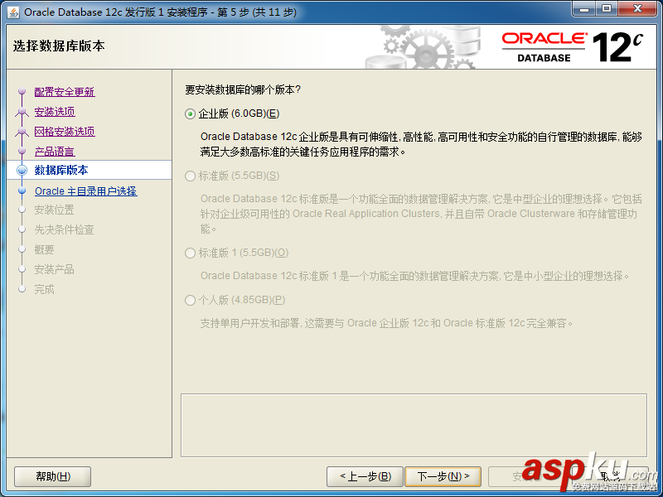Image resolution: width=663 pixels, height=497 pixels.
Task: Select the 标准版 (5.5GB) radio option
Action: [x=191, y=176]
